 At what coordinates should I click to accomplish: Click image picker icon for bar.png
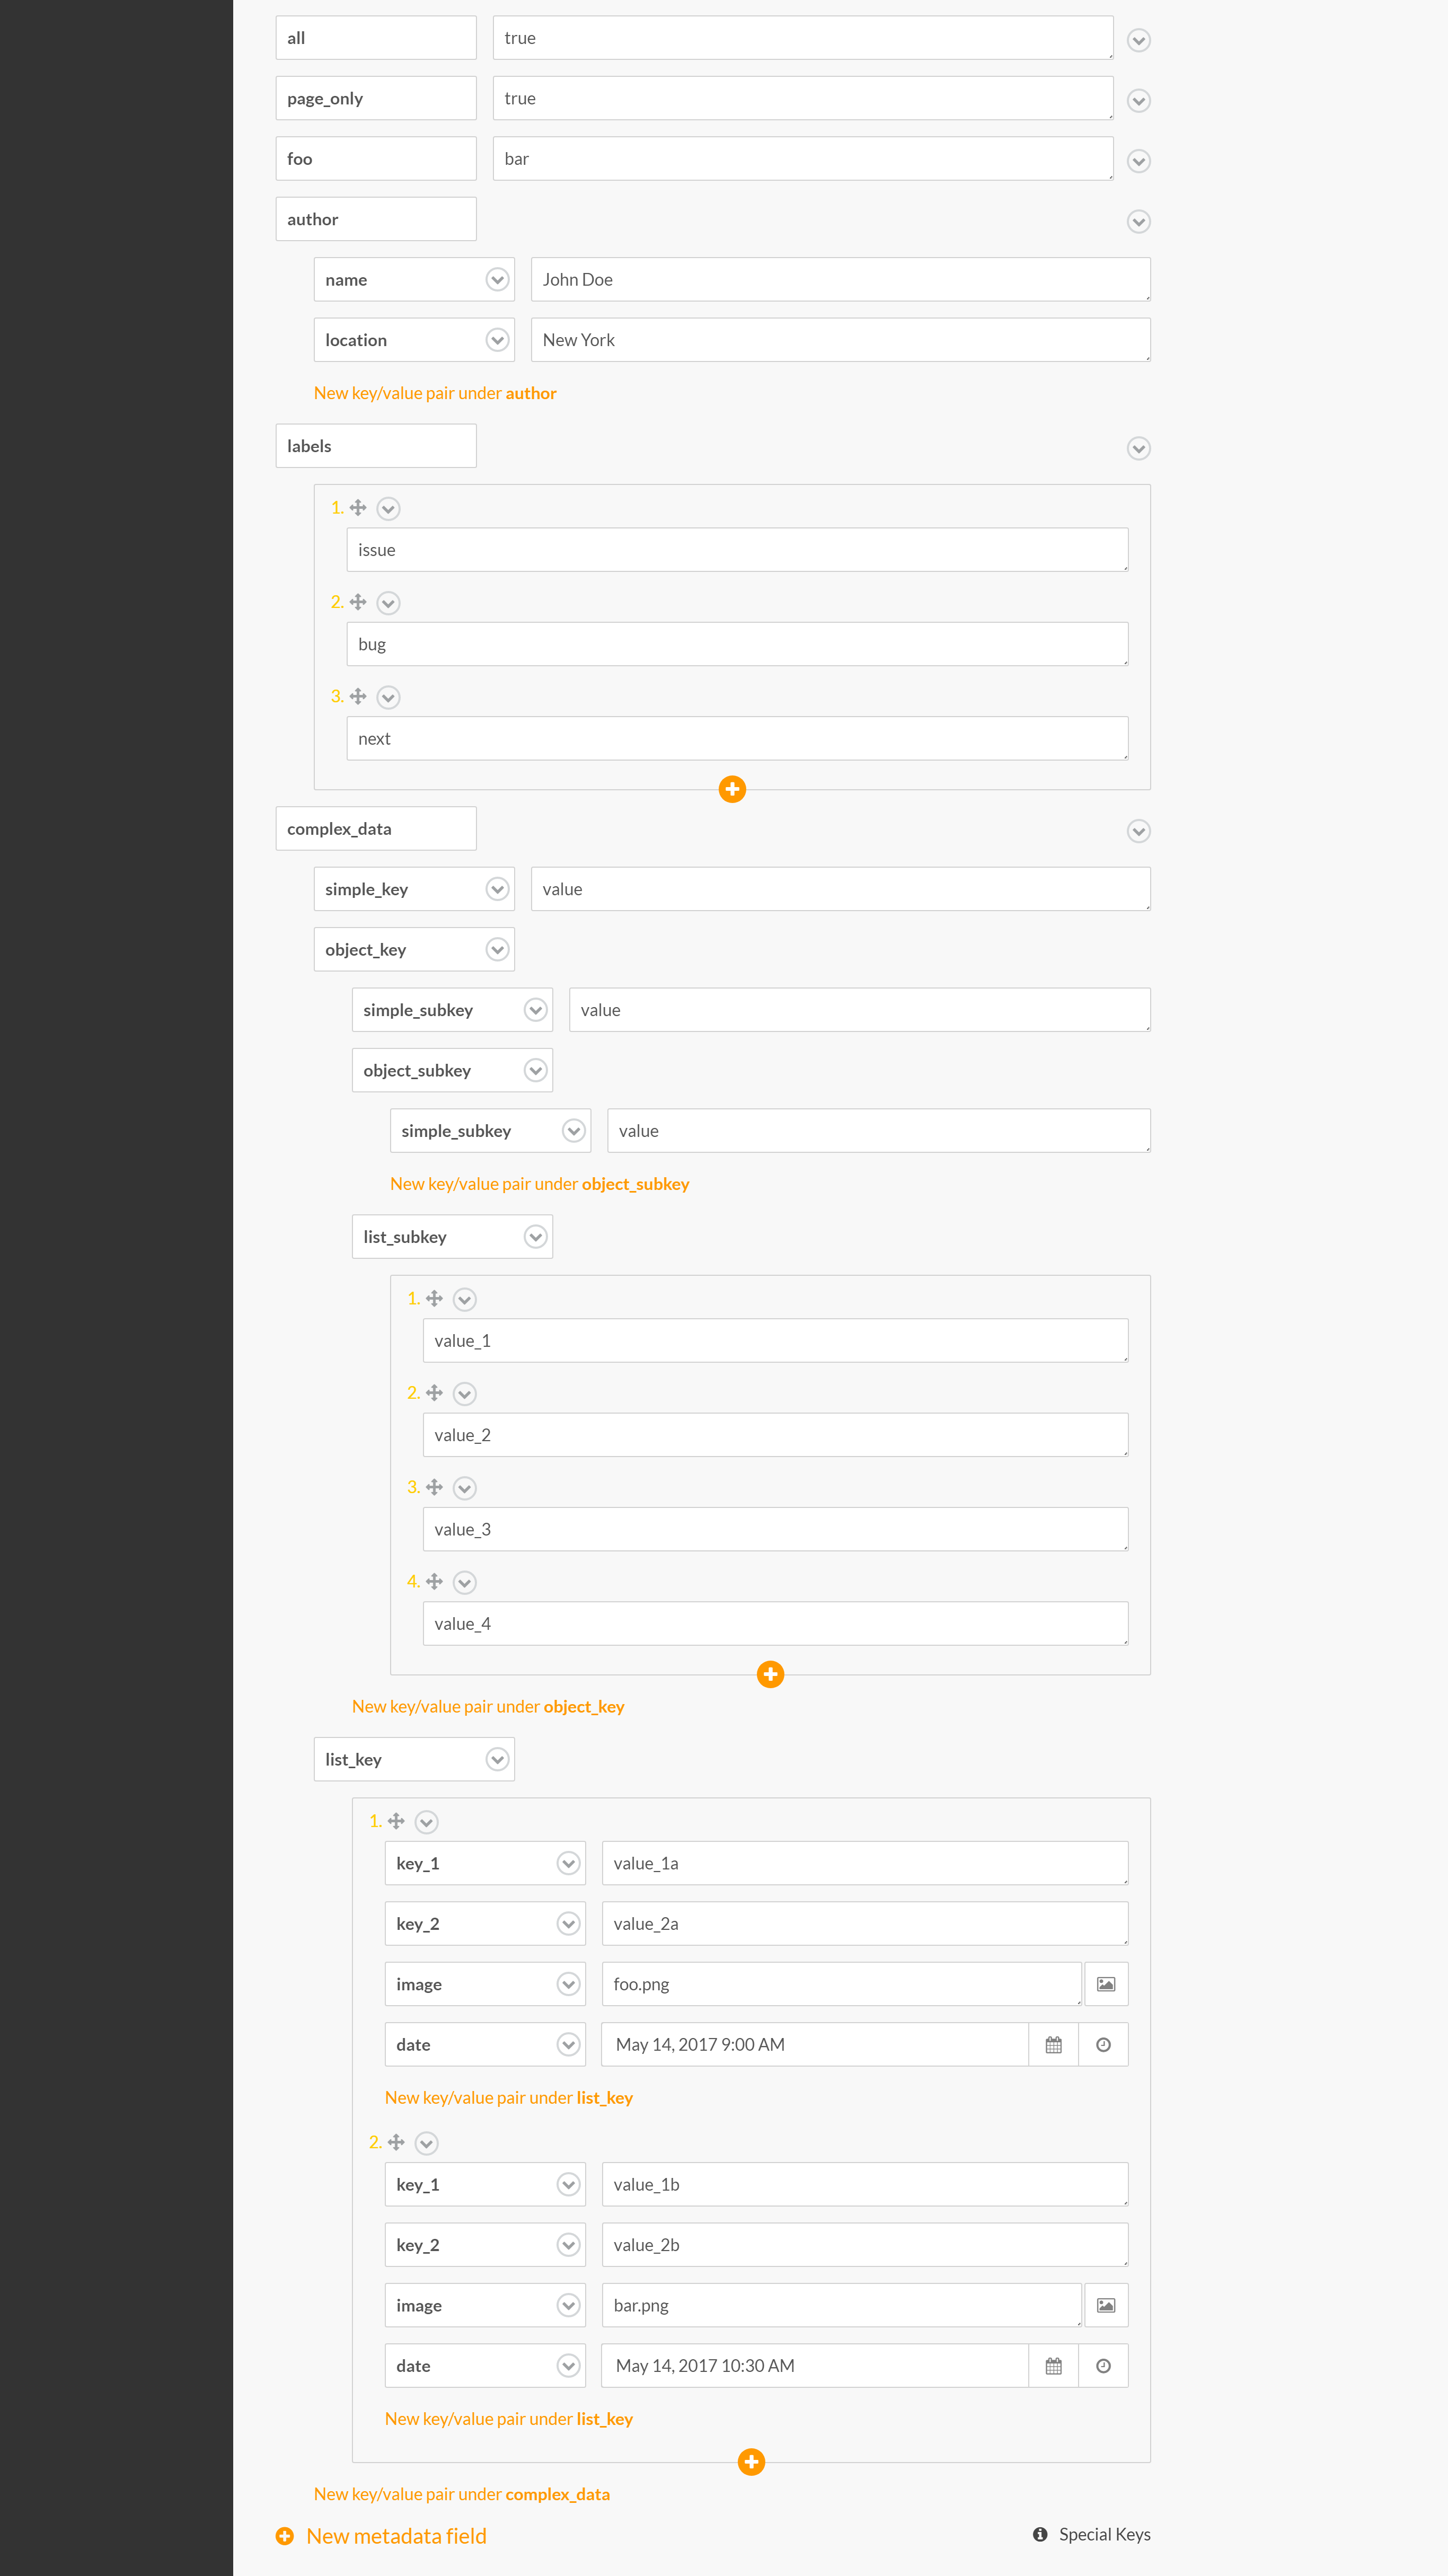pos(1105,2305)
